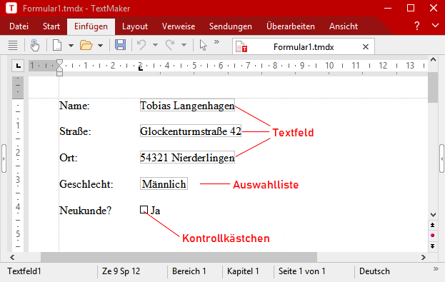Click the indent marker on the ruler

(59, 68)
